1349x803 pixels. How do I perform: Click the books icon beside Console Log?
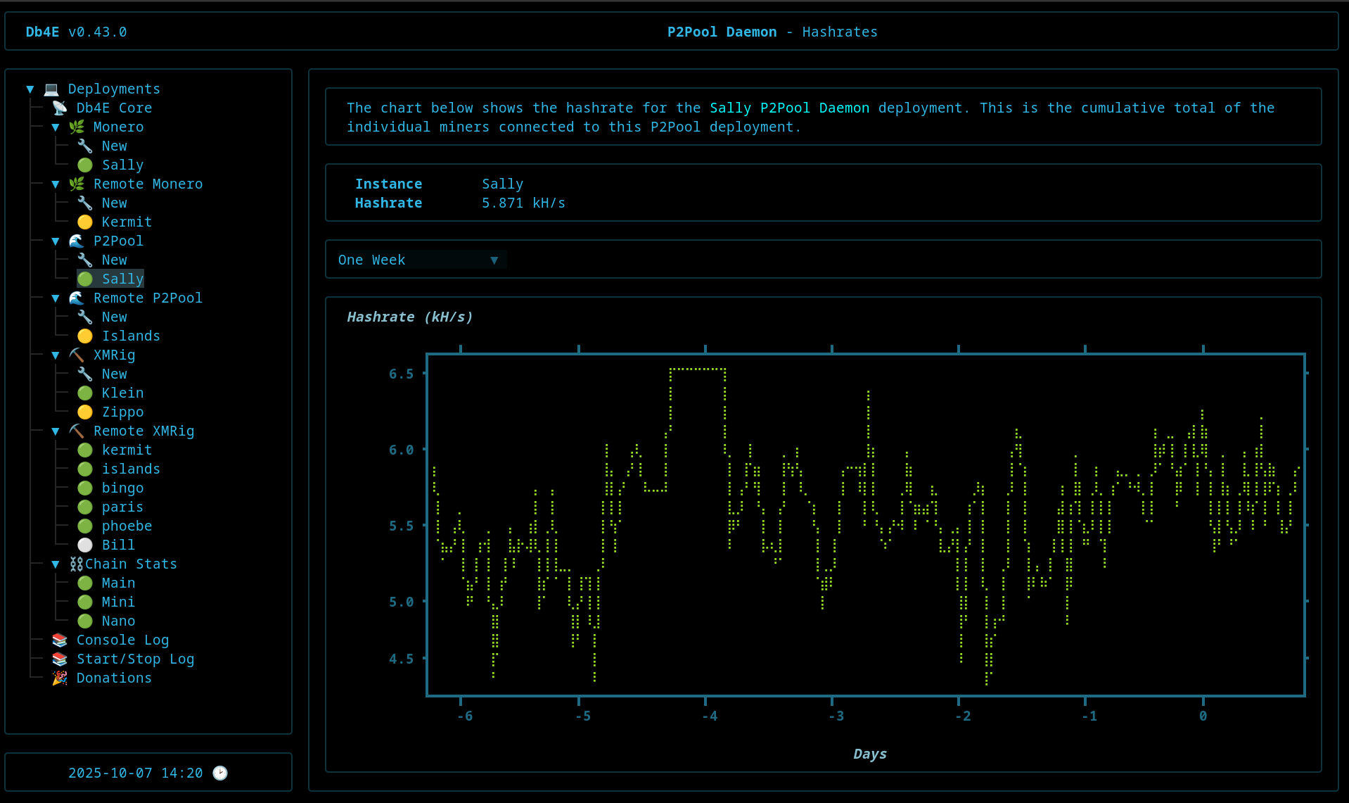60,640
